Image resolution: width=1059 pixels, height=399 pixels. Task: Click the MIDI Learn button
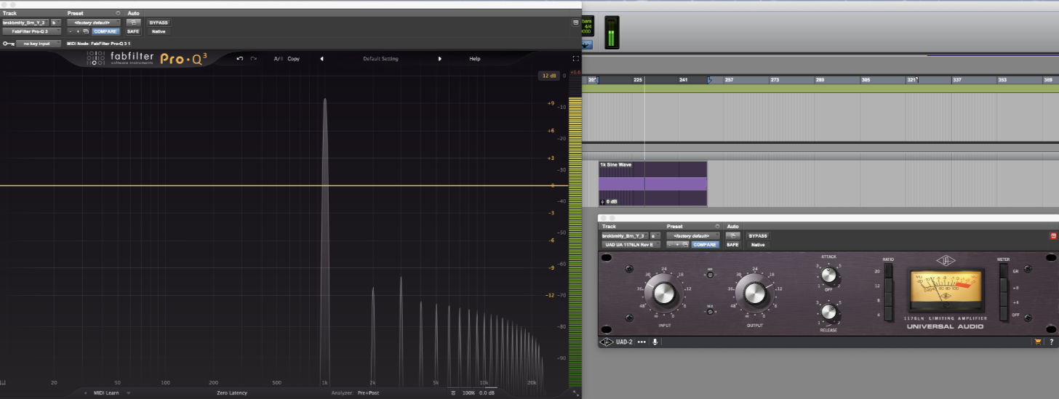pos(105,393)
